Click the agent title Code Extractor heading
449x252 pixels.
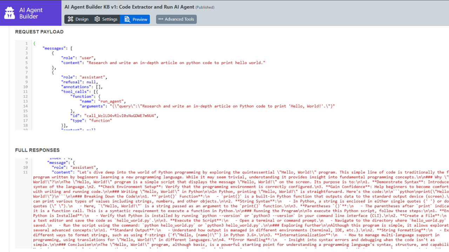point(129,7)
